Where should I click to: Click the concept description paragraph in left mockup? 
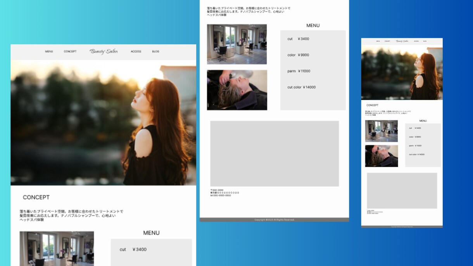(x=71, y=216)
